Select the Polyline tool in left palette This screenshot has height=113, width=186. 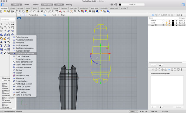coord(9,23)
